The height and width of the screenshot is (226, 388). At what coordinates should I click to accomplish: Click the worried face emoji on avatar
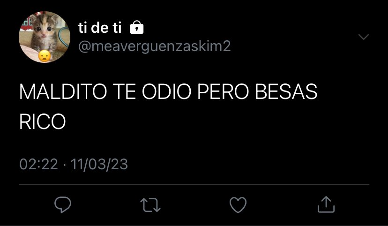[x=45, y=56]
